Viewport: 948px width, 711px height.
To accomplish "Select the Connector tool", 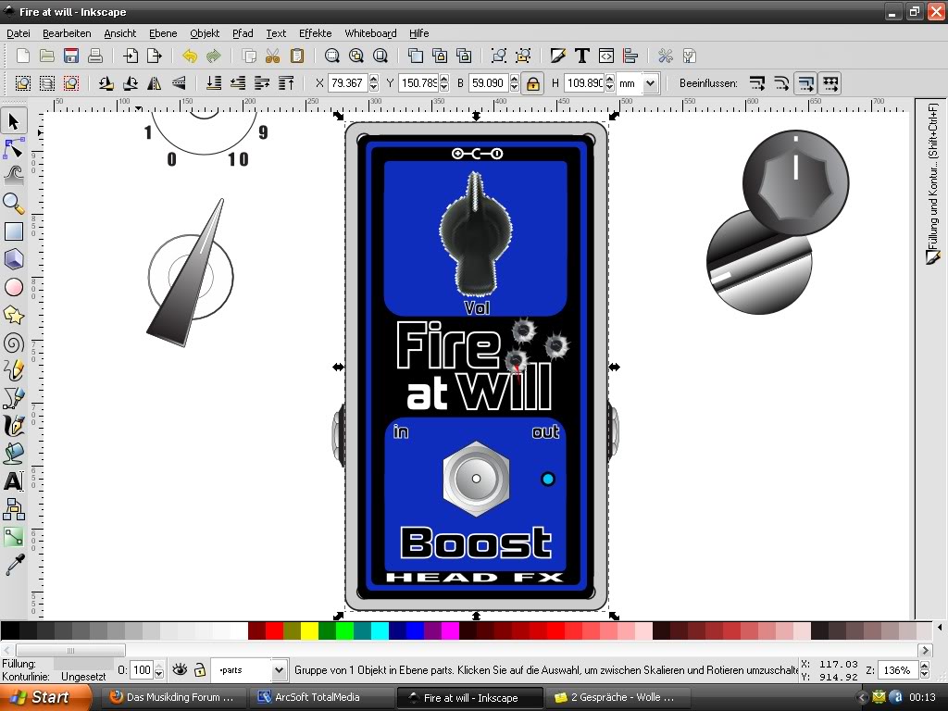I will click(x=13, y=509).
